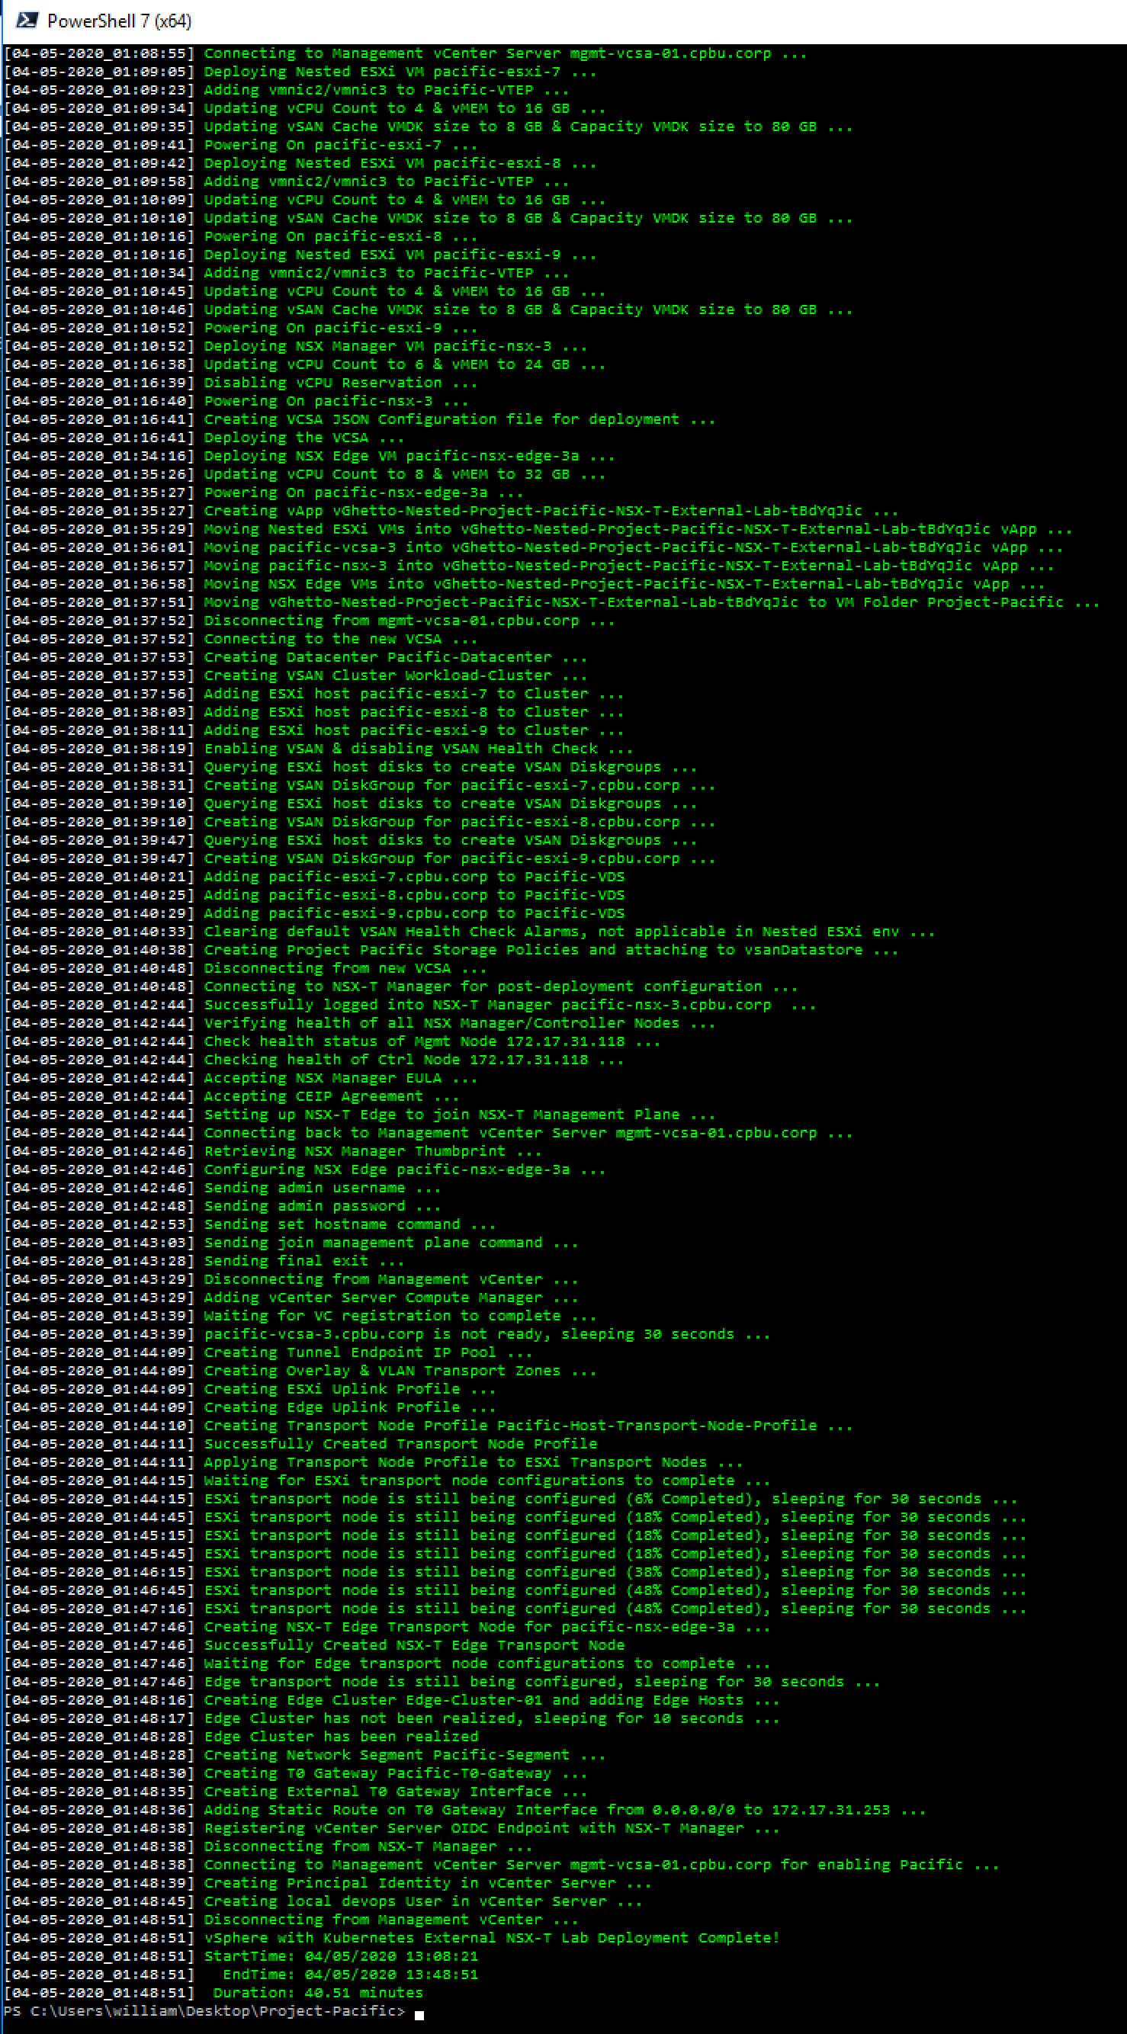Click 'Powering On pacific-nsx-edge-3a' line
1127x2034 pixels.
coord(264,492)
